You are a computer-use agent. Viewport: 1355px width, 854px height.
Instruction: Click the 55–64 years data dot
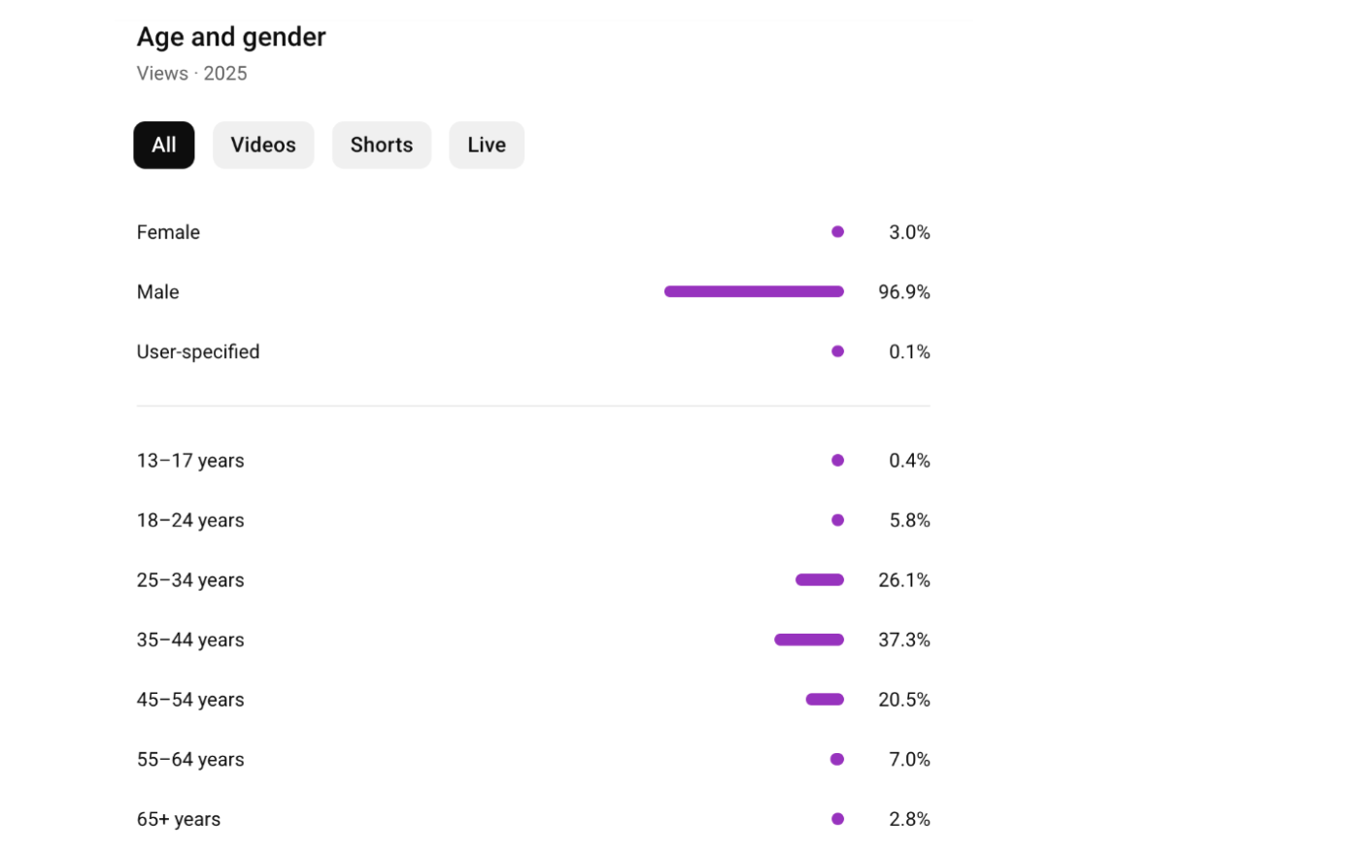point(837,760)
